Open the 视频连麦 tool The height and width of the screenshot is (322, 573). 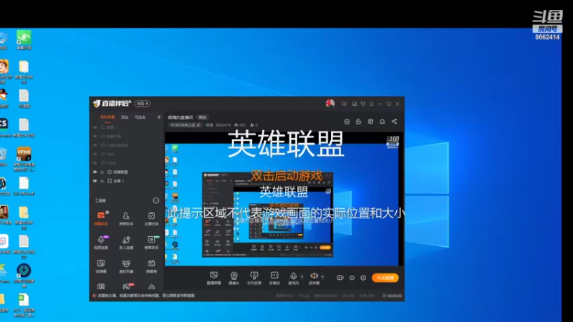tap(101, 243)
